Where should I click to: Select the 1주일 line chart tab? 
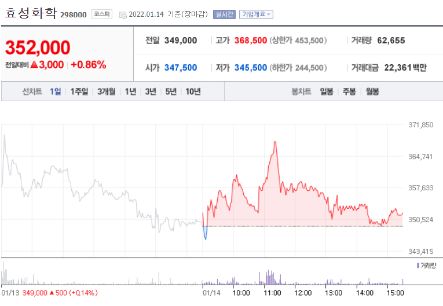coord(79,91)
